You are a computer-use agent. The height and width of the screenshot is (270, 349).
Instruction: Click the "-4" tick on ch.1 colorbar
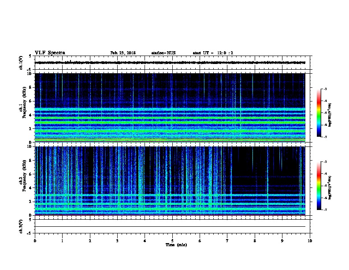tap(325, 101)
